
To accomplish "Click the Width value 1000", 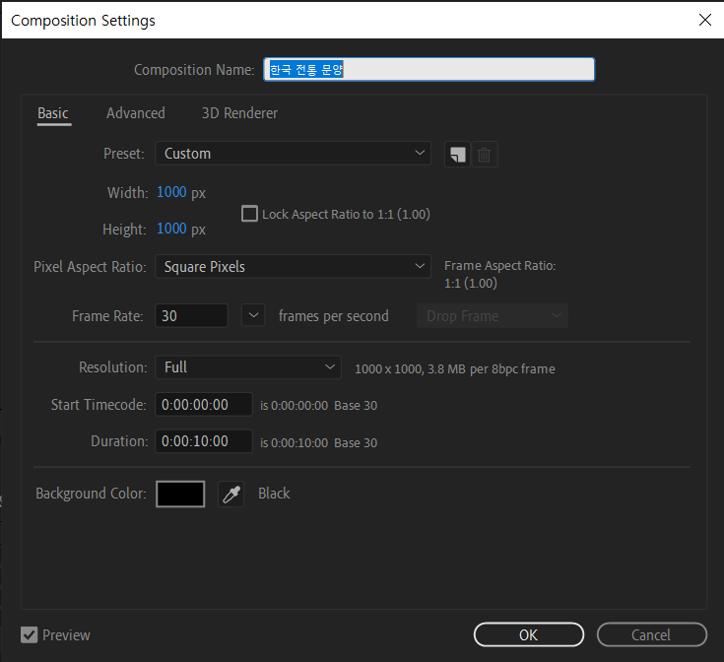I will [171, 192].
